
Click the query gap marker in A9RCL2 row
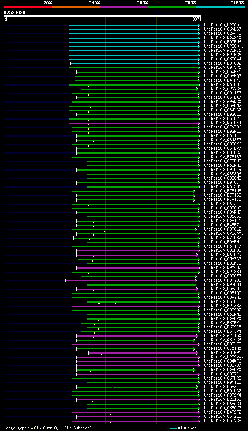coord(105,231)
